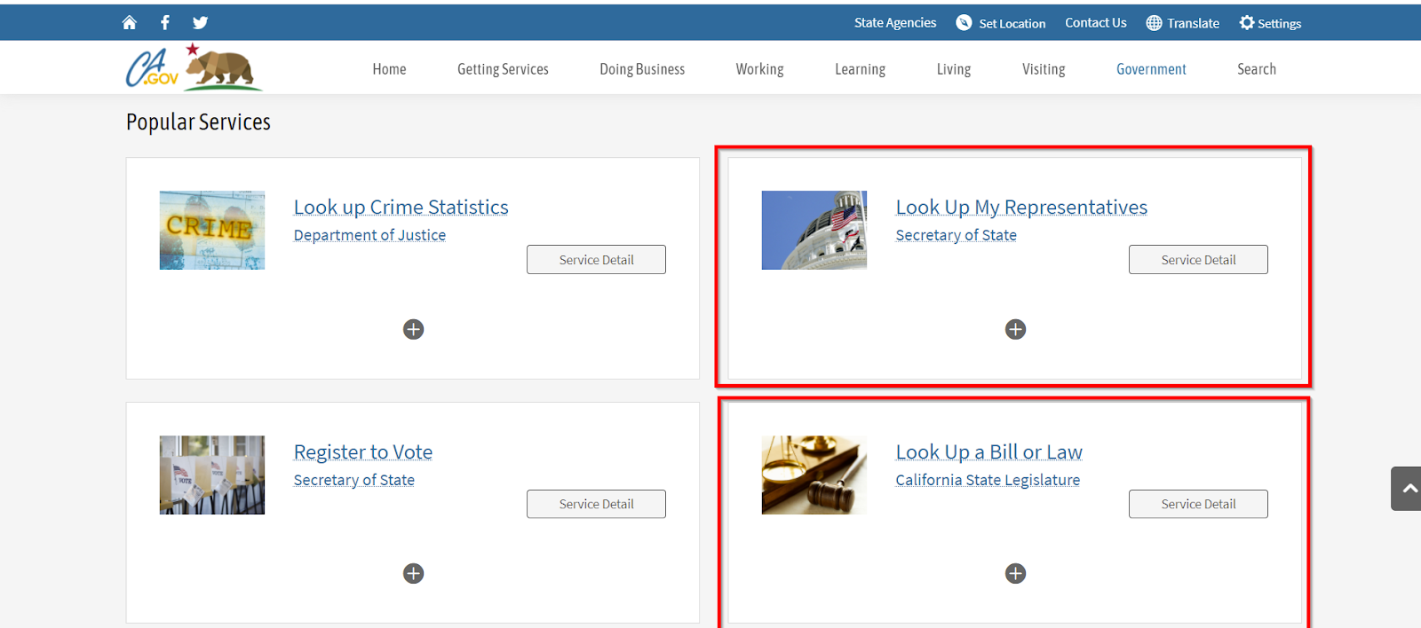Expand the Look up Crime Statistics card
The width and height of the screenshot is (1421, 628).
(413, 330)
